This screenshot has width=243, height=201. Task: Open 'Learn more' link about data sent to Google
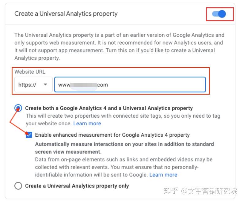163,175
